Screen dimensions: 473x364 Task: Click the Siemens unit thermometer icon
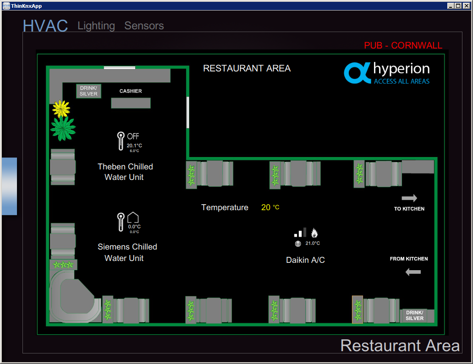[x=121, y=222]
